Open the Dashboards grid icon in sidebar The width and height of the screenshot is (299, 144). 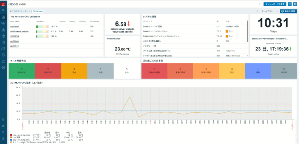tap(3, 17)
